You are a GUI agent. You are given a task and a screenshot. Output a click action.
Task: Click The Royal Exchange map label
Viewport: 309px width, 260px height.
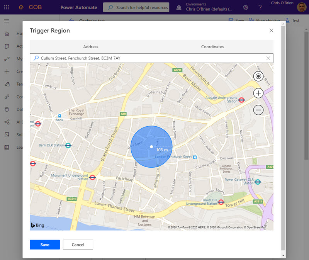coord(76,112)
